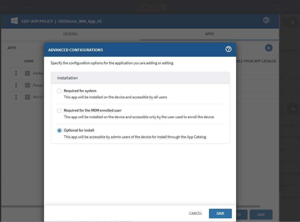Click the Windows logo beside Edit App Policy
This screenshot has height=222, width=300.
14,21
